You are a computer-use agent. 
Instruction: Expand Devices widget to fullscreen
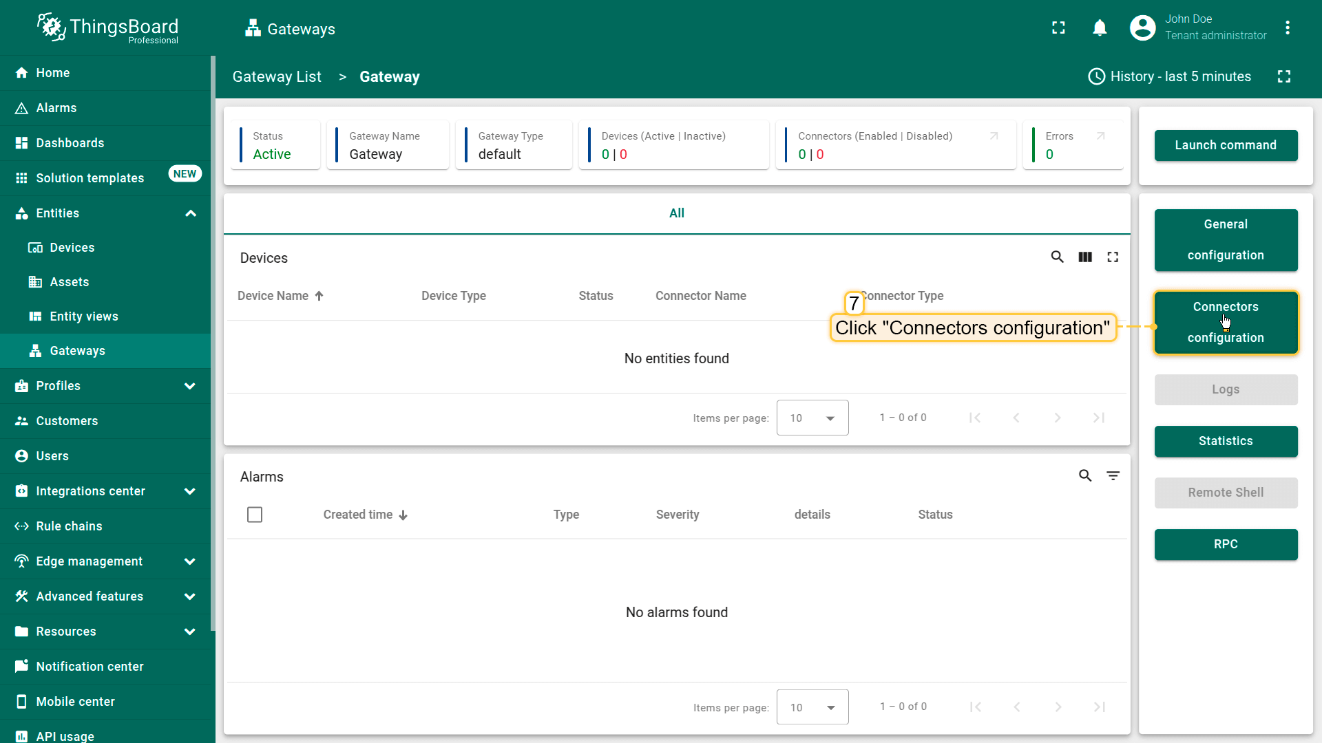pyautogui.click(x=1113, y=257)
